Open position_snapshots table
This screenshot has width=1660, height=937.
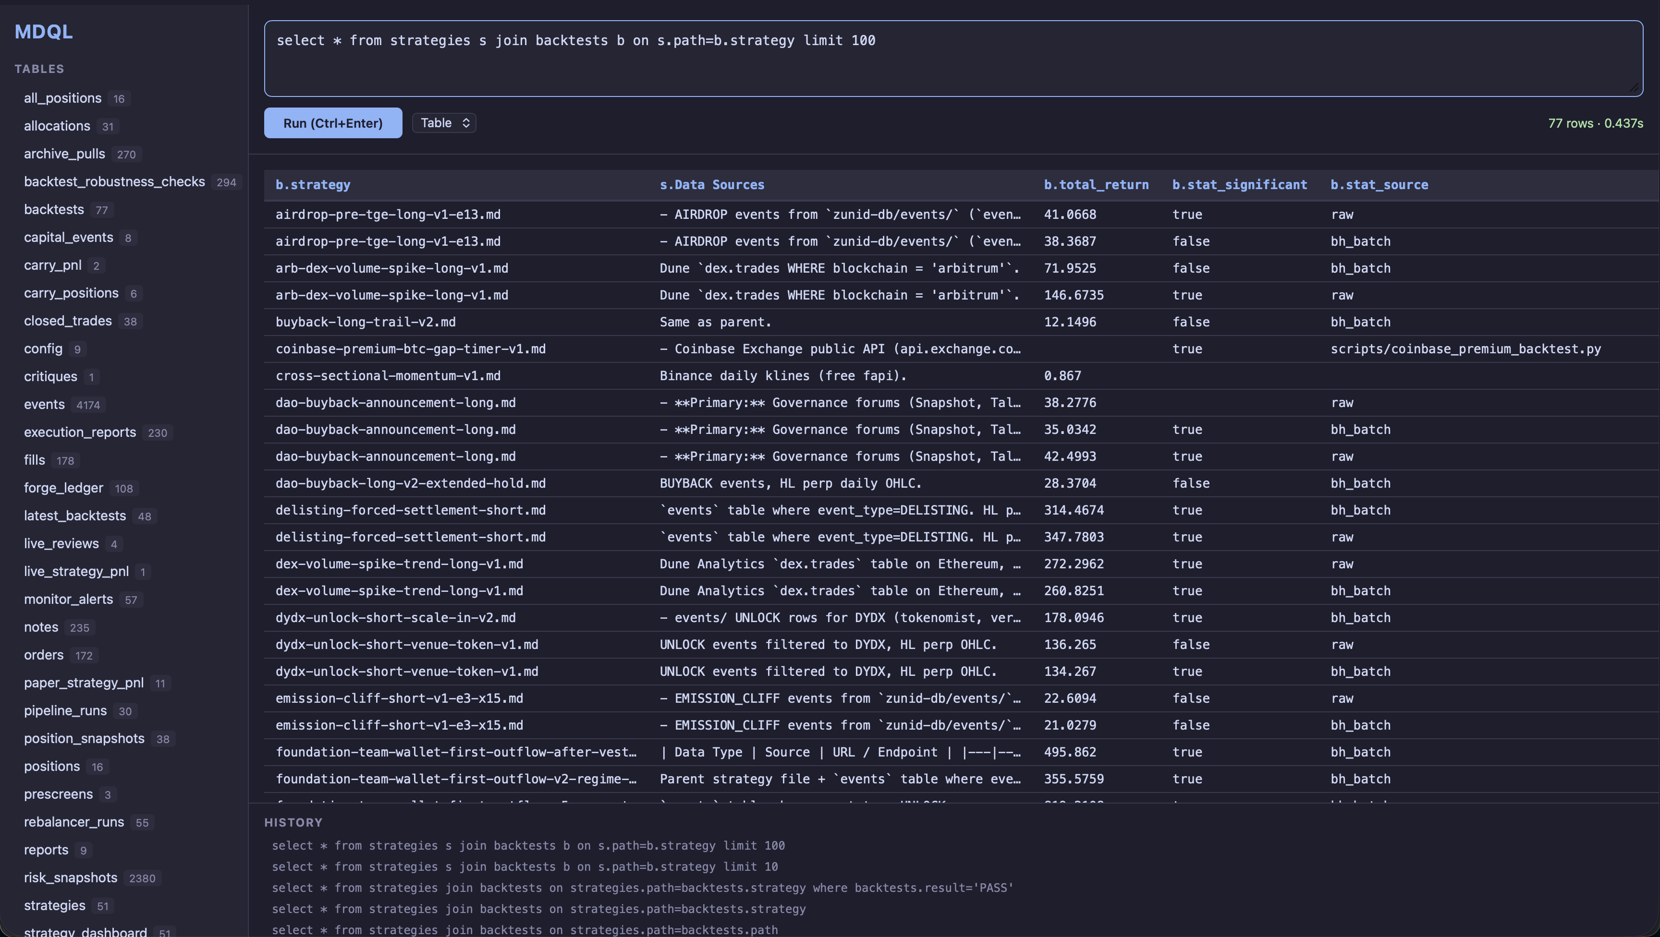pos(84,738)
